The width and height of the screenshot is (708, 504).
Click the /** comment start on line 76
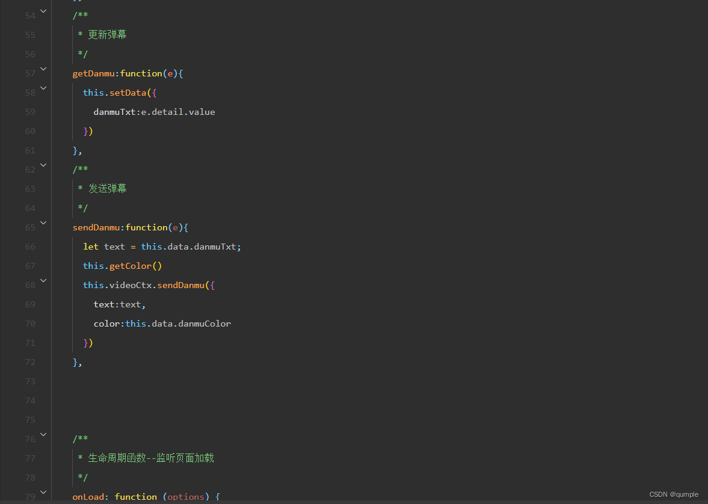point(81,438)
